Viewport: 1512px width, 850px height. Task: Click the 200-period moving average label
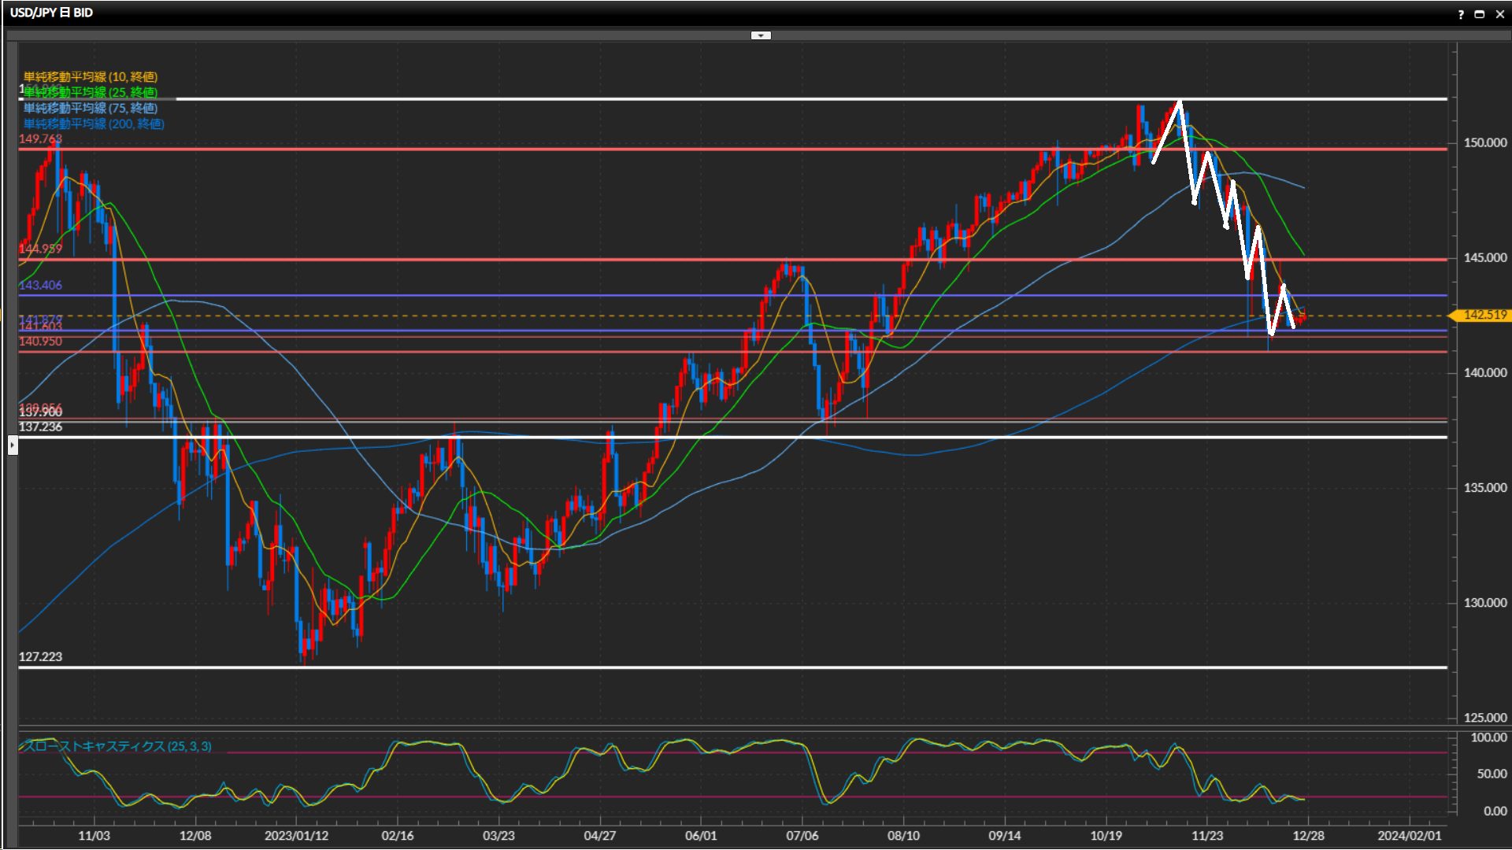tap(94, 124)
